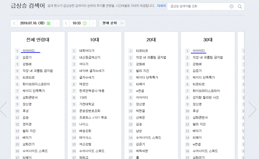Open 후성 ranked 10 in 30대
The height and width of the screenshot is (159, 259).
tap(196, 111)
